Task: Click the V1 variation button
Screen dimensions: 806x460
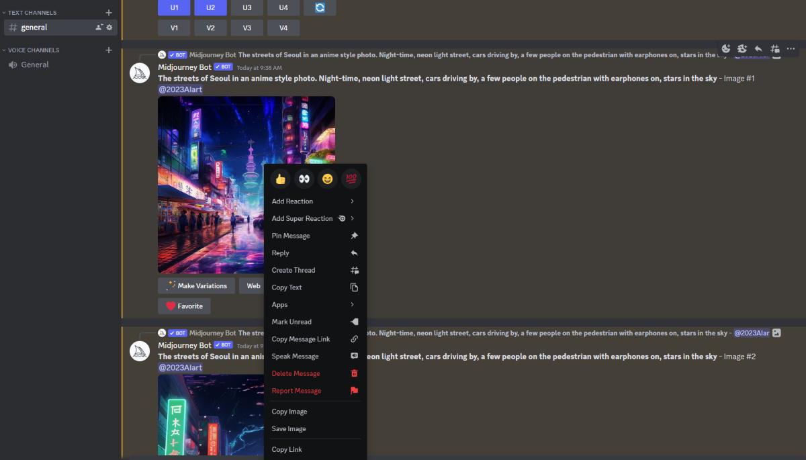Action: [x=175, y=28]
